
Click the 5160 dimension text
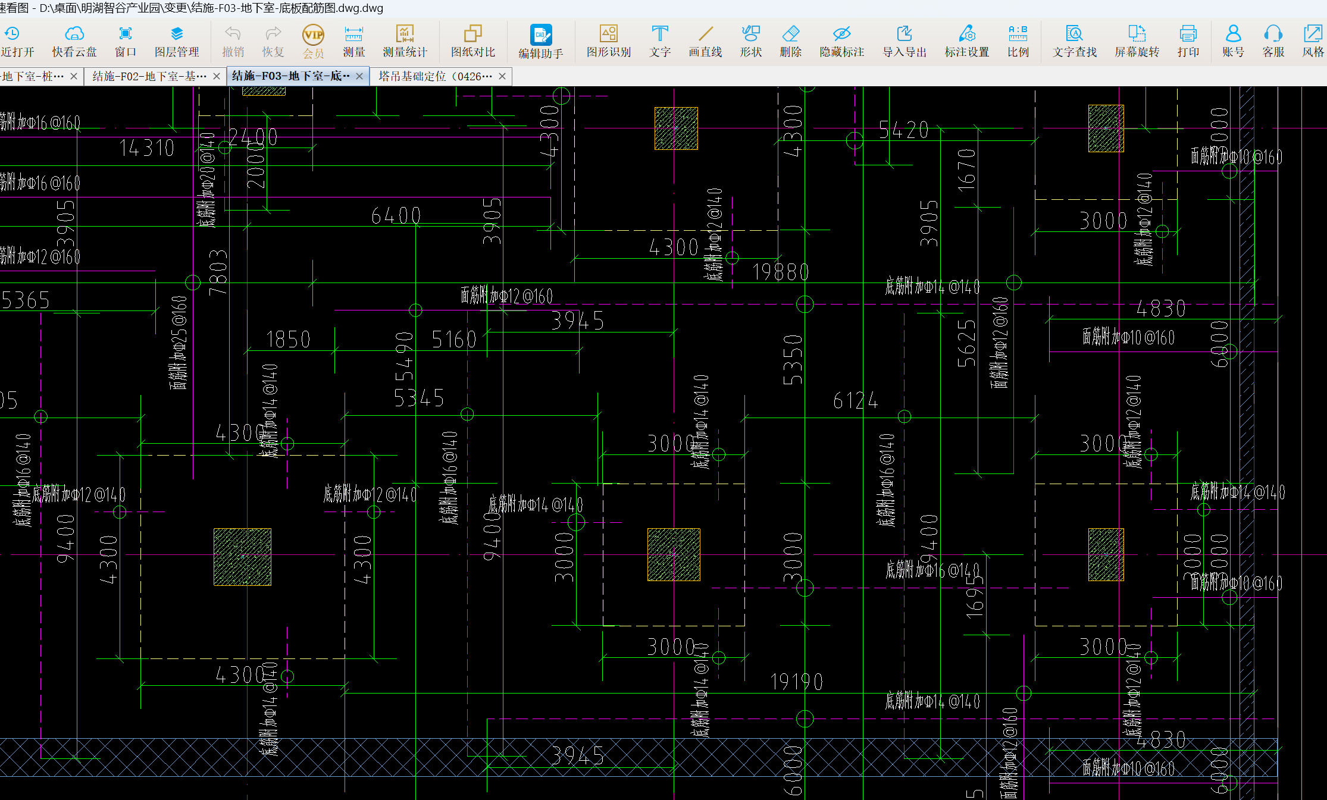pos(454,340)
